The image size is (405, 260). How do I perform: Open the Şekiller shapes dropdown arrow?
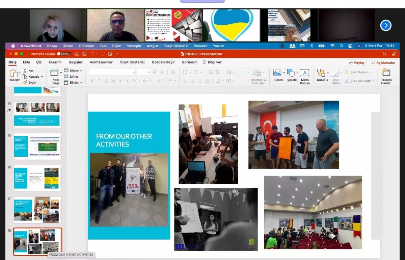tap(297, 73)
